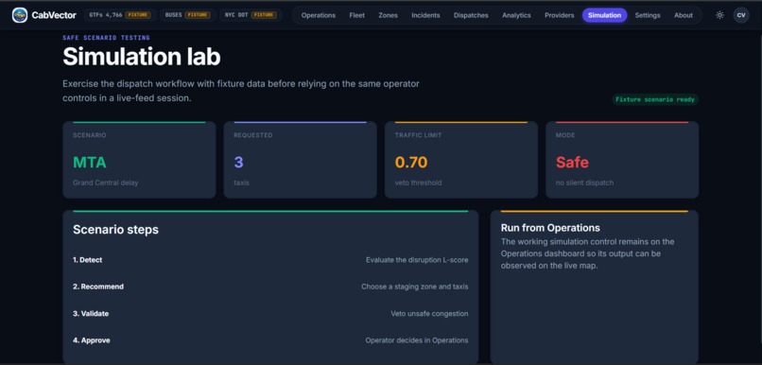Click the Safe mode value

[x=573, y=163]
